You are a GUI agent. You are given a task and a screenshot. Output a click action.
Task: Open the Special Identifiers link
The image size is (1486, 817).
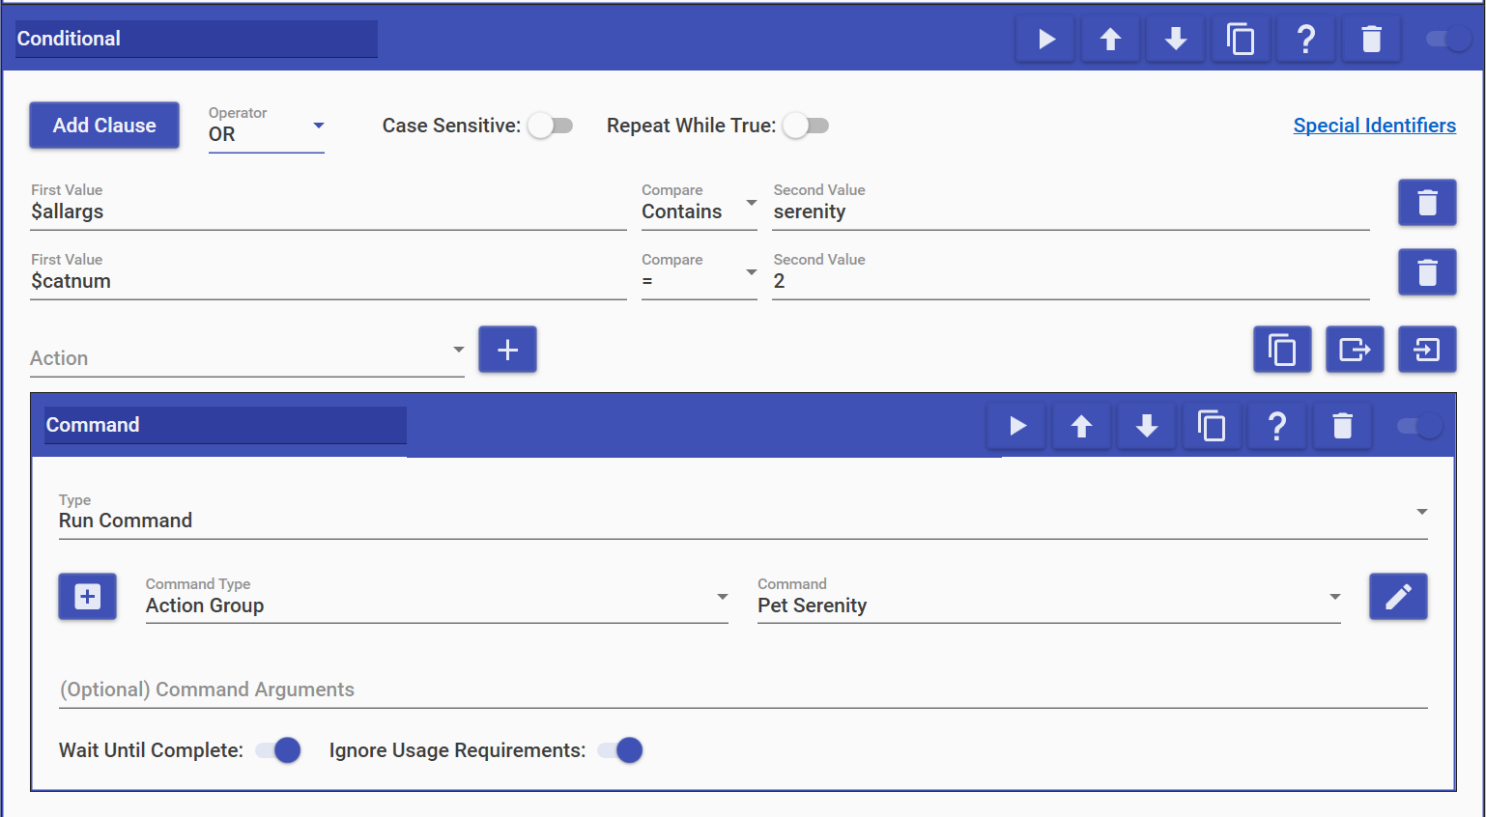[1374, 126]
